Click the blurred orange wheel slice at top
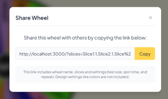Image resolution: width=168 pixels, height=99 pixels. tap(19, 3)
